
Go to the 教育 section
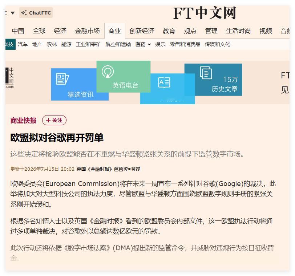[169, 31]
